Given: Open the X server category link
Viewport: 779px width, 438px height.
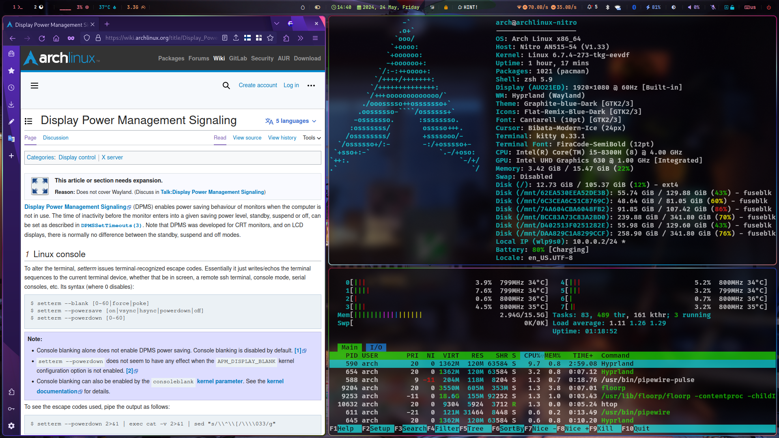Looking at the screenshot, I should (112, 157).
